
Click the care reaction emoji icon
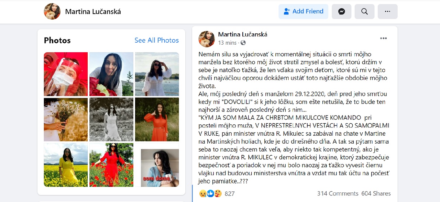[x=218, y=193]
